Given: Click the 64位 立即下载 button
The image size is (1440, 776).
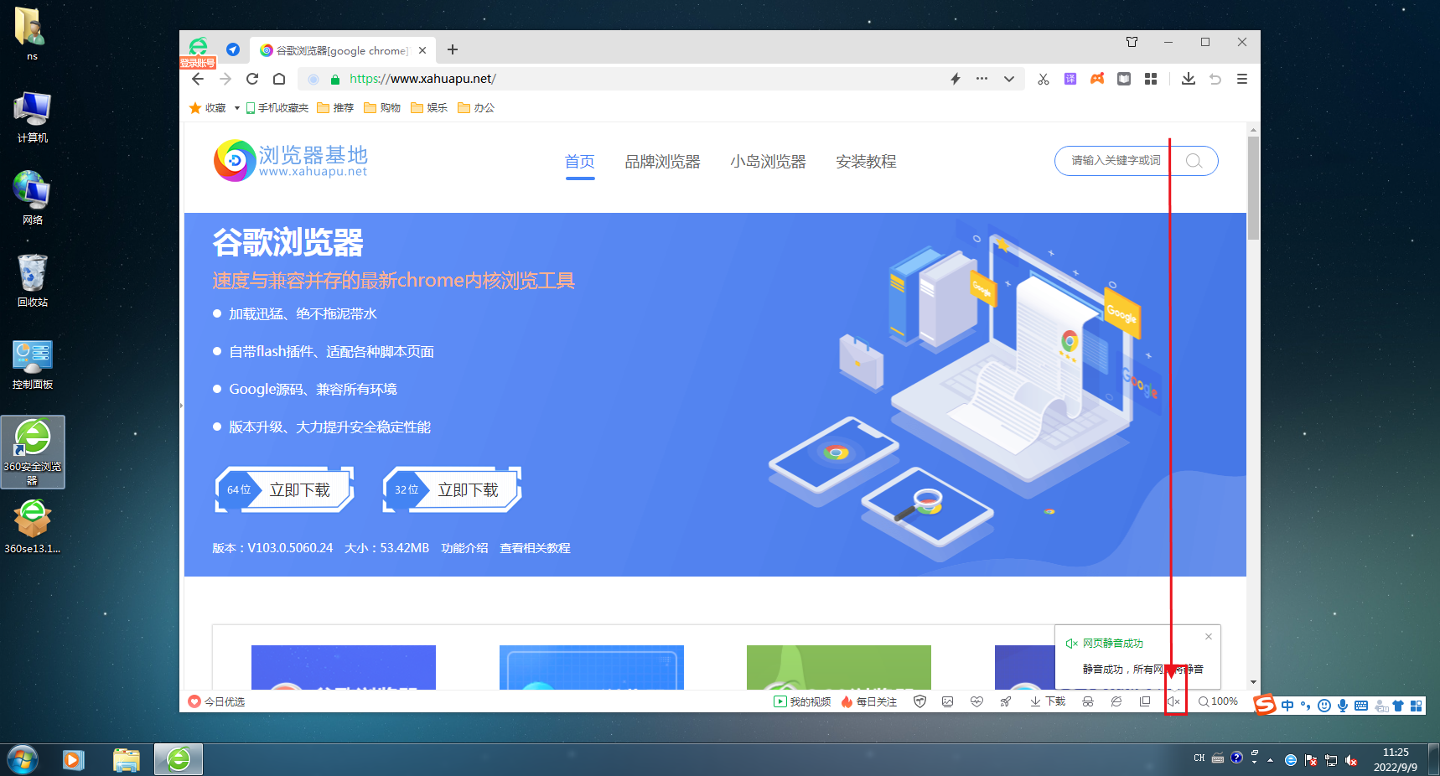Looking at the screenshot, I should coord(285,489).
